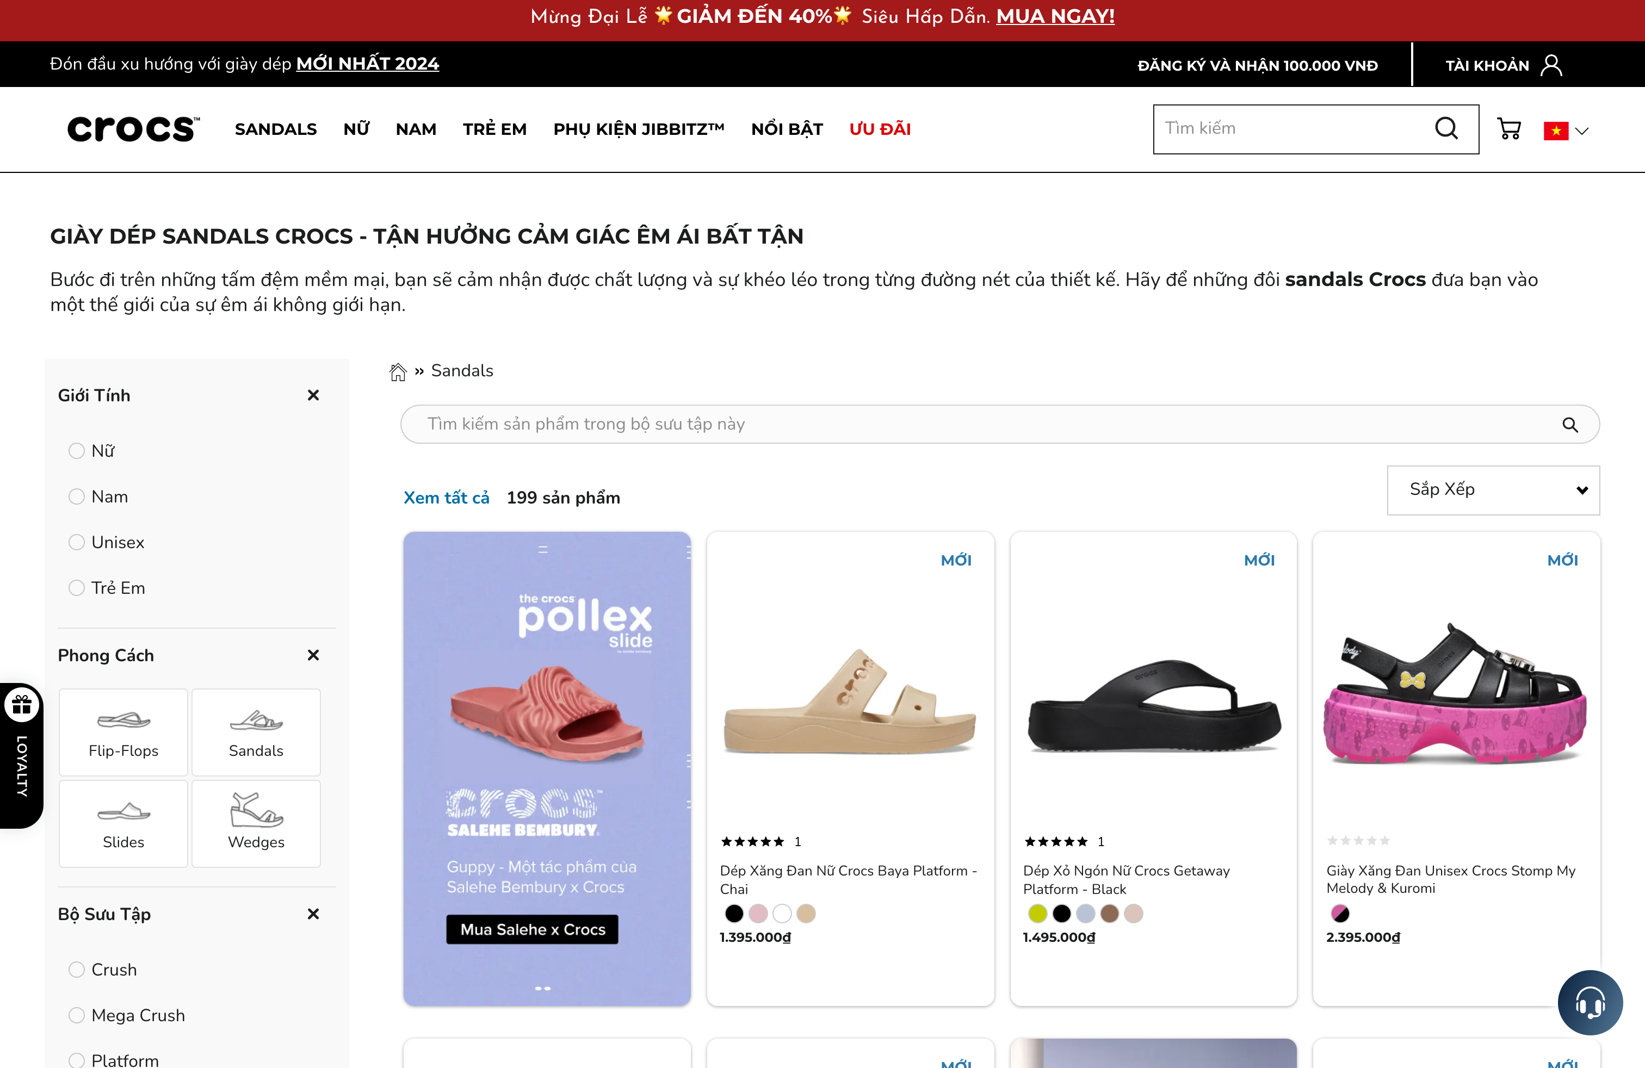The width and height of the screenshot is (1645, 1068).
Task: Open the NAM navigation menu
Action: tap(416, 129)
